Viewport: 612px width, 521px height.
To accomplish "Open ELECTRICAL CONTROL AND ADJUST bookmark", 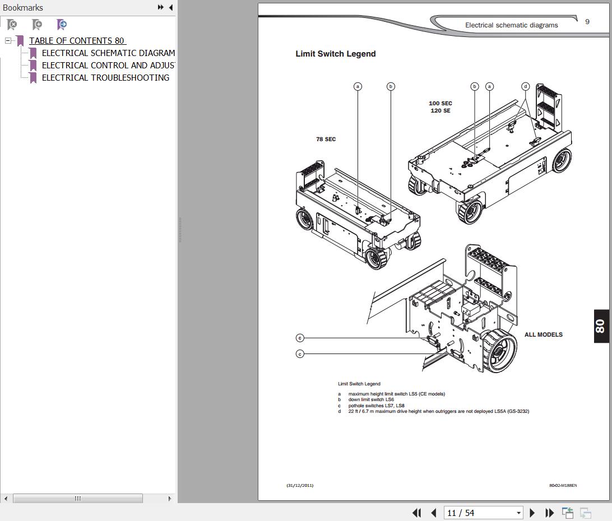I will [x=109, y=66].
